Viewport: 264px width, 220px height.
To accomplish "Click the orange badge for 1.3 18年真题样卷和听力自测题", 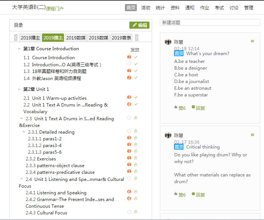I will [x=129, y=71].
